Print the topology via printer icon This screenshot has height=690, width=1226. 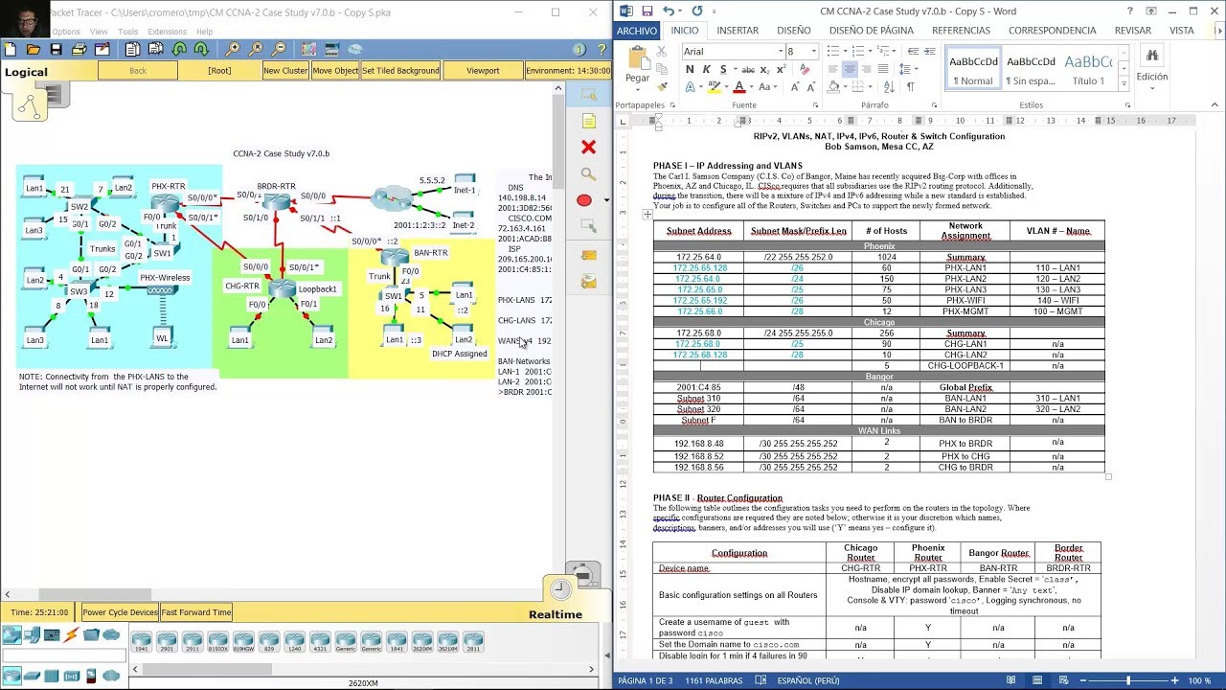point(79,49)
